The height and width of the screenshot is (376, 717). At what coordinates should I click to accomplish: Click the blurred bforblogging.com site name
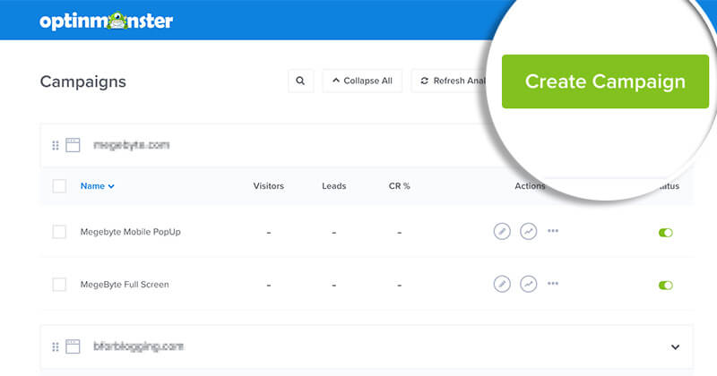(x=138, y=346)
